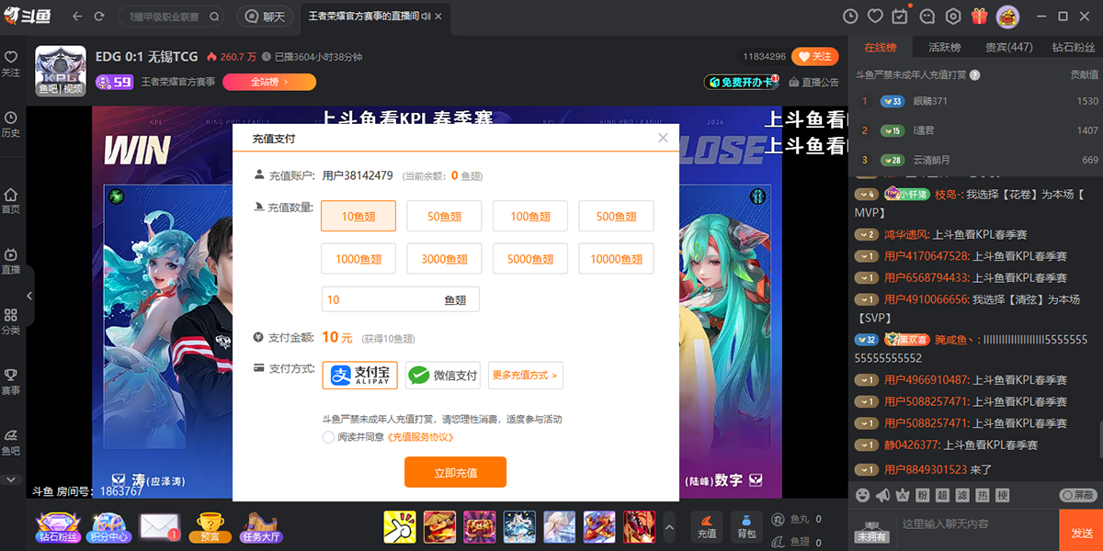Select the 5000鱼翅 recharge amount

(x=530, y=259)
